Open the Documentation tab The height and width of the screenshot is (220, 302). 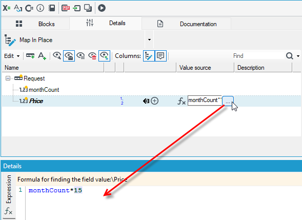[x=187, y=24]
